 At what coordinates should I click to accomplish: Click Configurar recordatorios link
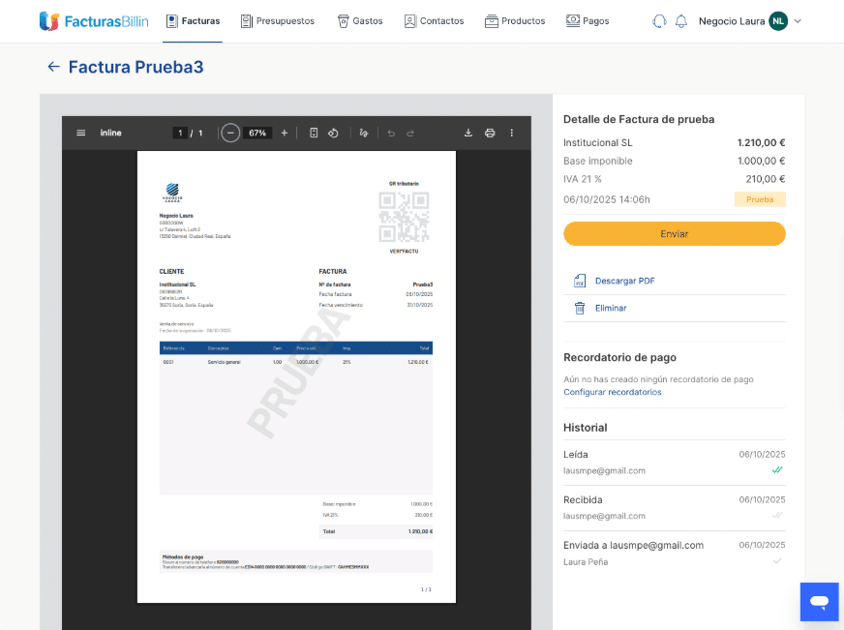coord(613,392)
